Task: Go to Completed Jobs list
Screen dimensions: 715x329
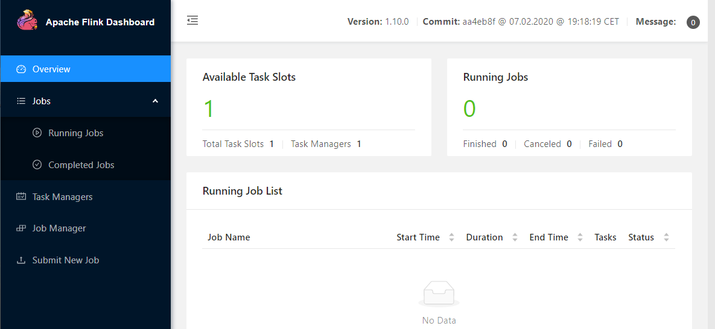Action: (x=81, y=165)
